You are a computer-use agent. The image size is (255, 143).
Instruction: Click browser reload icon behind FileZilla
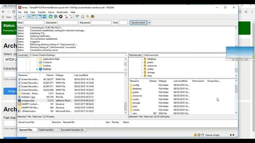pos(14,12)
